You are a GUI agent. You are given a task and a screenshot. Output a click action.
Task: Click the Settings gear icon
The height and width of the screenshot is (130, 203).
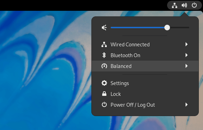point(104,83)
